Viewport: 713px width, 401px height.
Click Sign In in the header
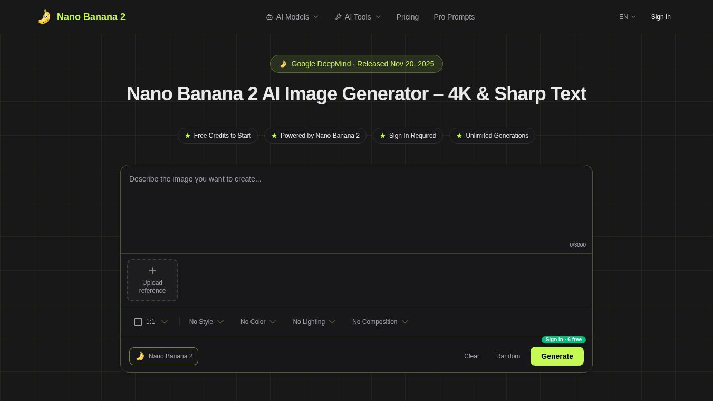(661, 17)
